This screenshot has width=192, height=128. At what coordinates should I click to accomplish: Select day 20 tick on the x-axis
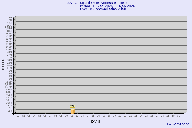coord(120,116)
